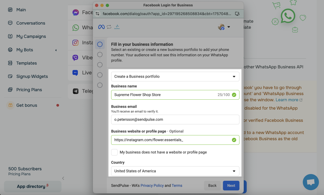This screenshot has width=324, height=195.
Task: Click the site info icon in address bar
Action: 98,13
